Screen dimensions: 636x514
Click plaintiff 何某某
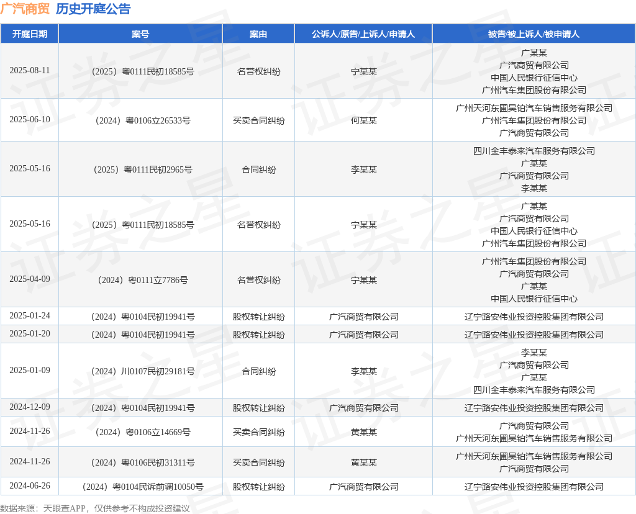[x=363, y=120]
